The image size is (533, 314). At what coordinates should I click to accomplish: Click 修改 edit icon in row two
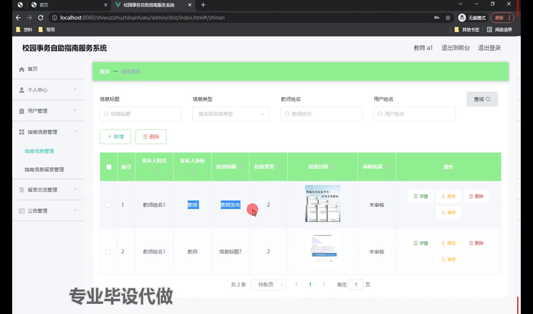point(443,243)
